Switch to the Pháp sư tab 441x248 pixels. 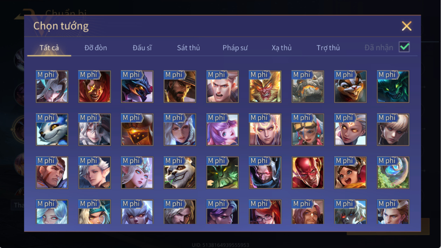tap(235, 48)
